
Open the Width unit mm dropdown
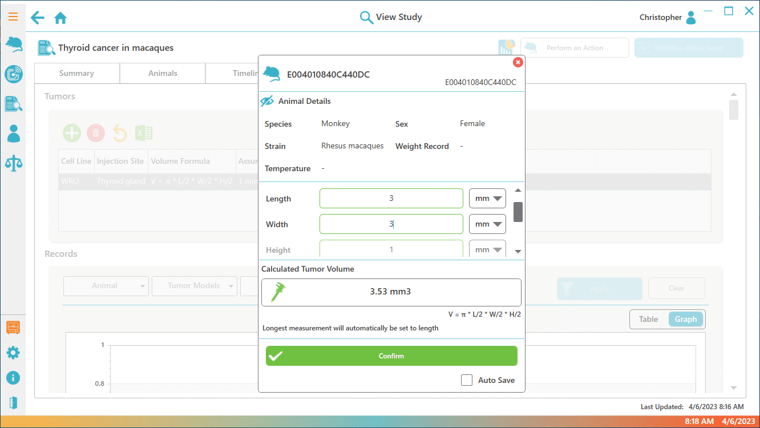coord(487,224)
